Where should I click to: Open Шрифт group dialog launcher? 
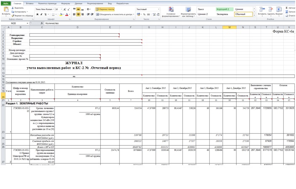pyautogui.click(x=69, y=19)
